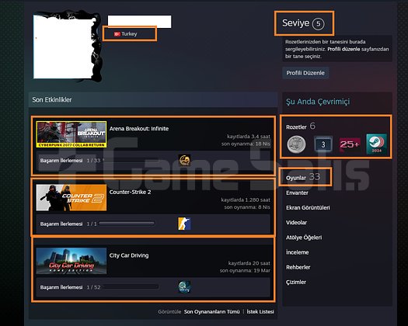Click Counter-Strike 2 achievement progress bar 1 / 1
The width and height of the screenshot is (408, 326).
click(x=127, y=224)
